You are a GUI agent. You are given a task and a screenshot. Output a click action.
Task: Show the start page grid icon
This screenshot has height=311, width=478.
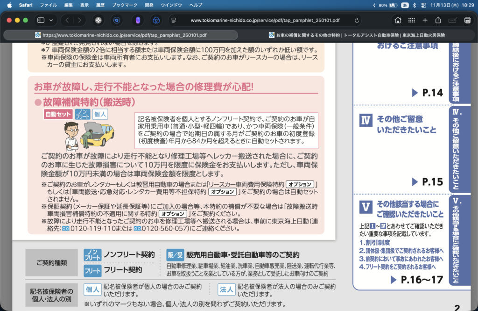[x=411, y=21]
